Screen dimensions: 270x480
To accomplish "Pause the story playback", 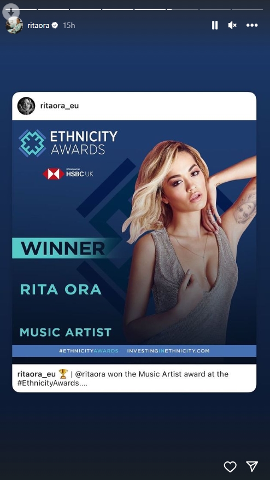I will (x=215, y=25).
